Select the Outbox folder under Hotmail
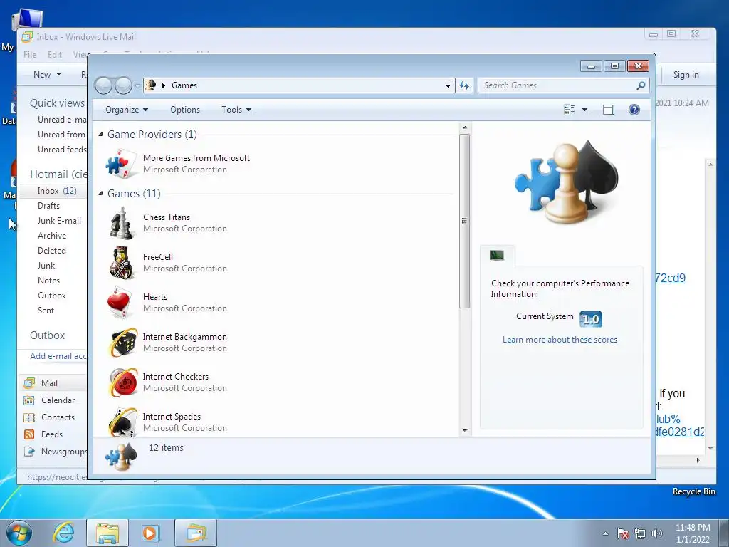Image resolution: width=729 pixels, height=547 pixels. pos(51,296)
